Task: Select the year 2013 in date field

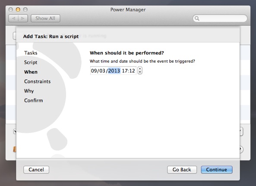Action: [114, 71]
